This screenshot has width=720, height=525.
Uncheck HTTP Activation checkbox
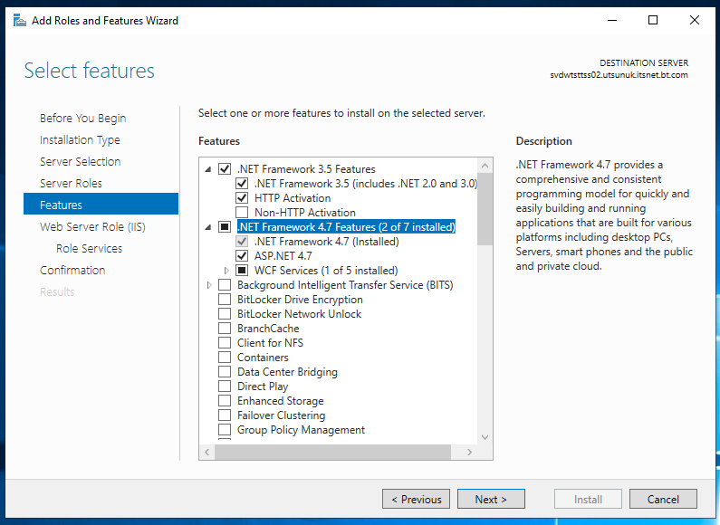pyautogui.click(x=242, y=198)
